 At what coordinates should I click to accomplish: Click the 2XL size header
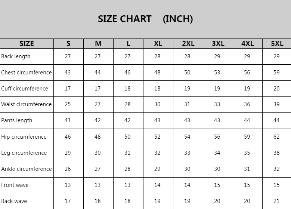click(x=188, y=43)
